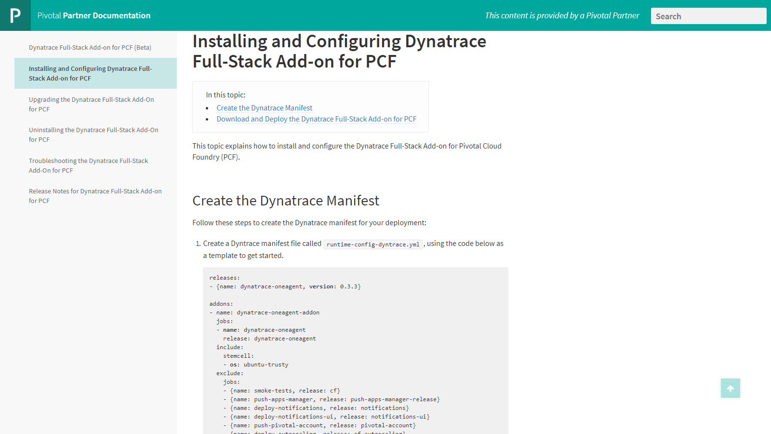Jump to Create the Dynatrace Manifest section

[x=264, y=108]
